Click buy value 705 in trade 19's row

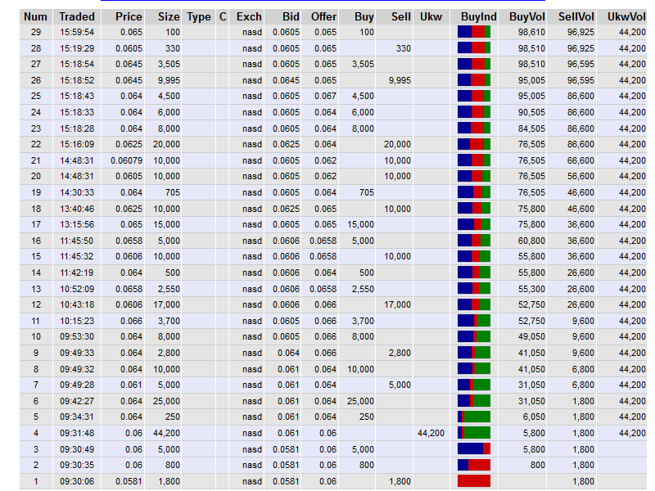[x=366, y=192]
